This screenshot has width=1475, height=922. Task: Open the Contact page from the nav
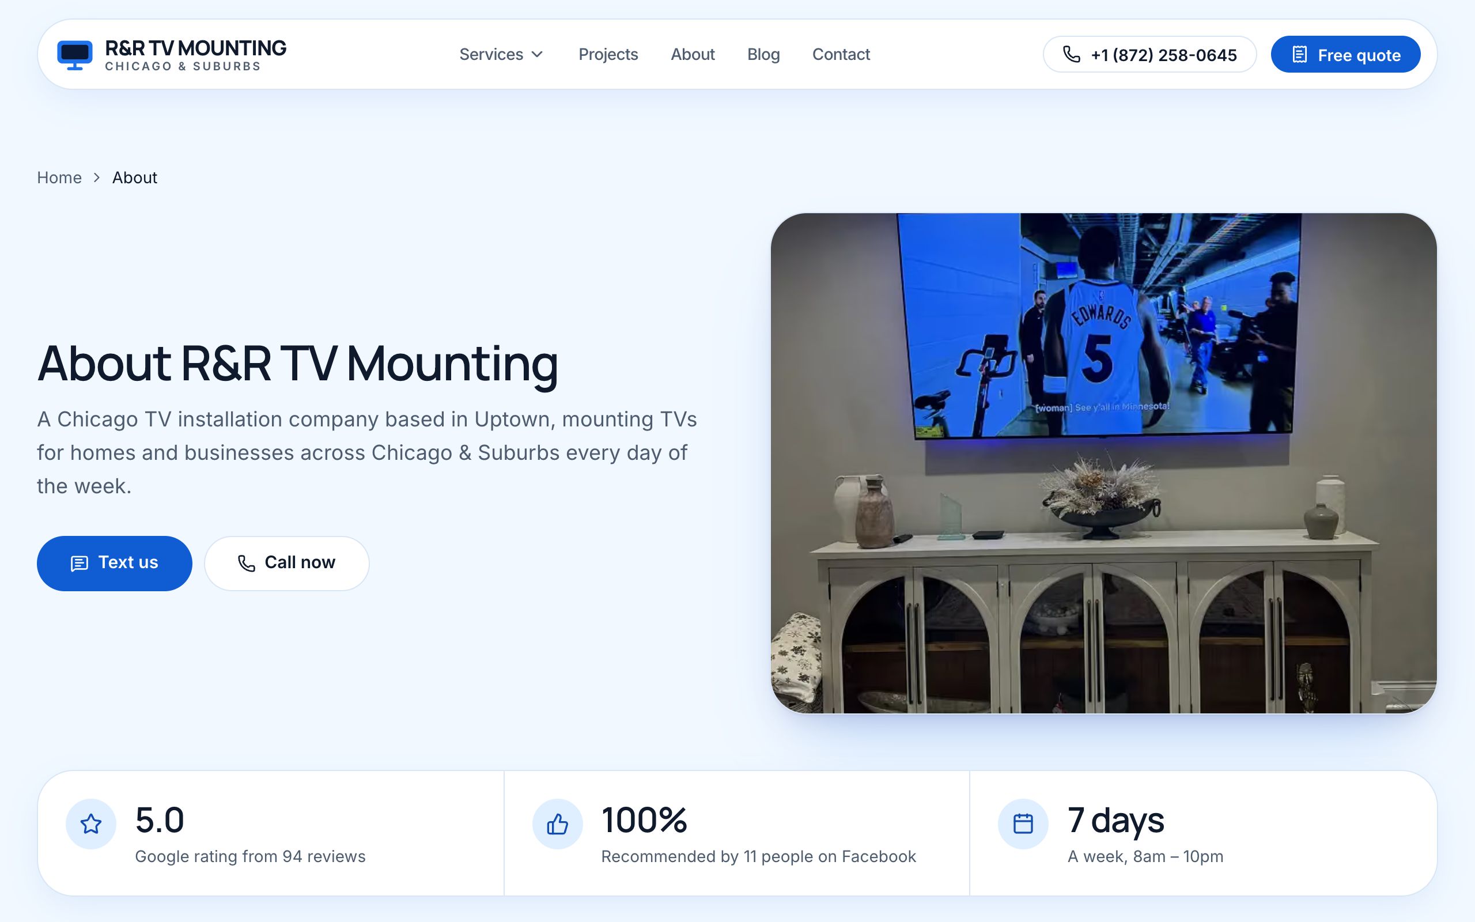pyautogui.click(x=841, y=54)
